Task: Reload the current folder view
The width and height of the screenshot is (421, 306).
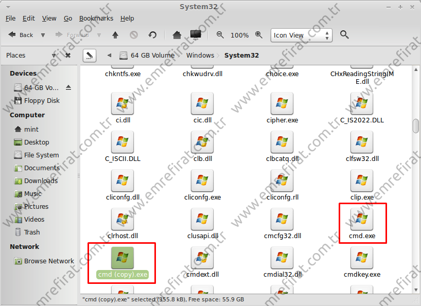Action: pyautogui.click(x=152, y=35)
